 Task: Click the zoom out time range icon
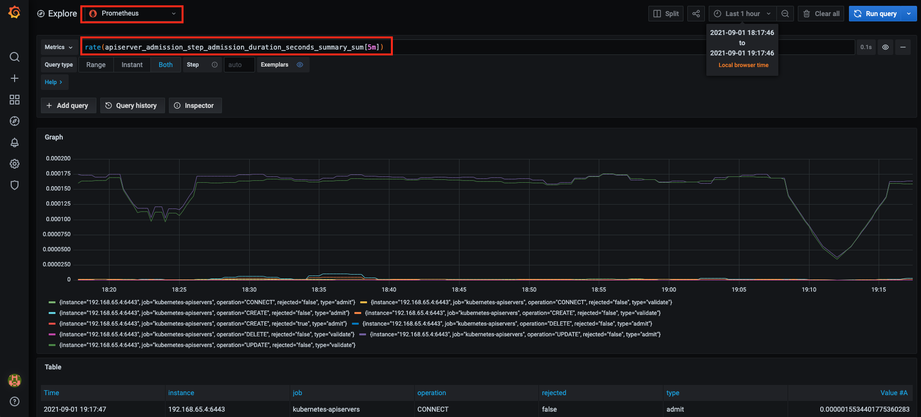[785, 14]
